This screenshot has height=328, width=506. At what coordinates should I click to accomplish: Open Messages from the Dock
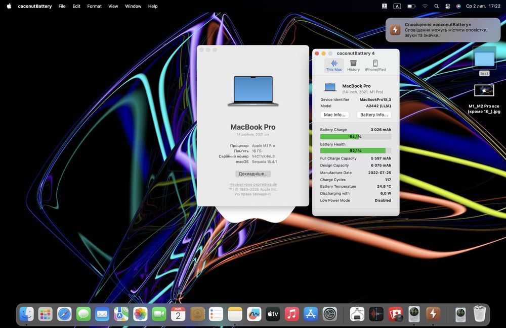pyautogui.click(x=83, y=314)
